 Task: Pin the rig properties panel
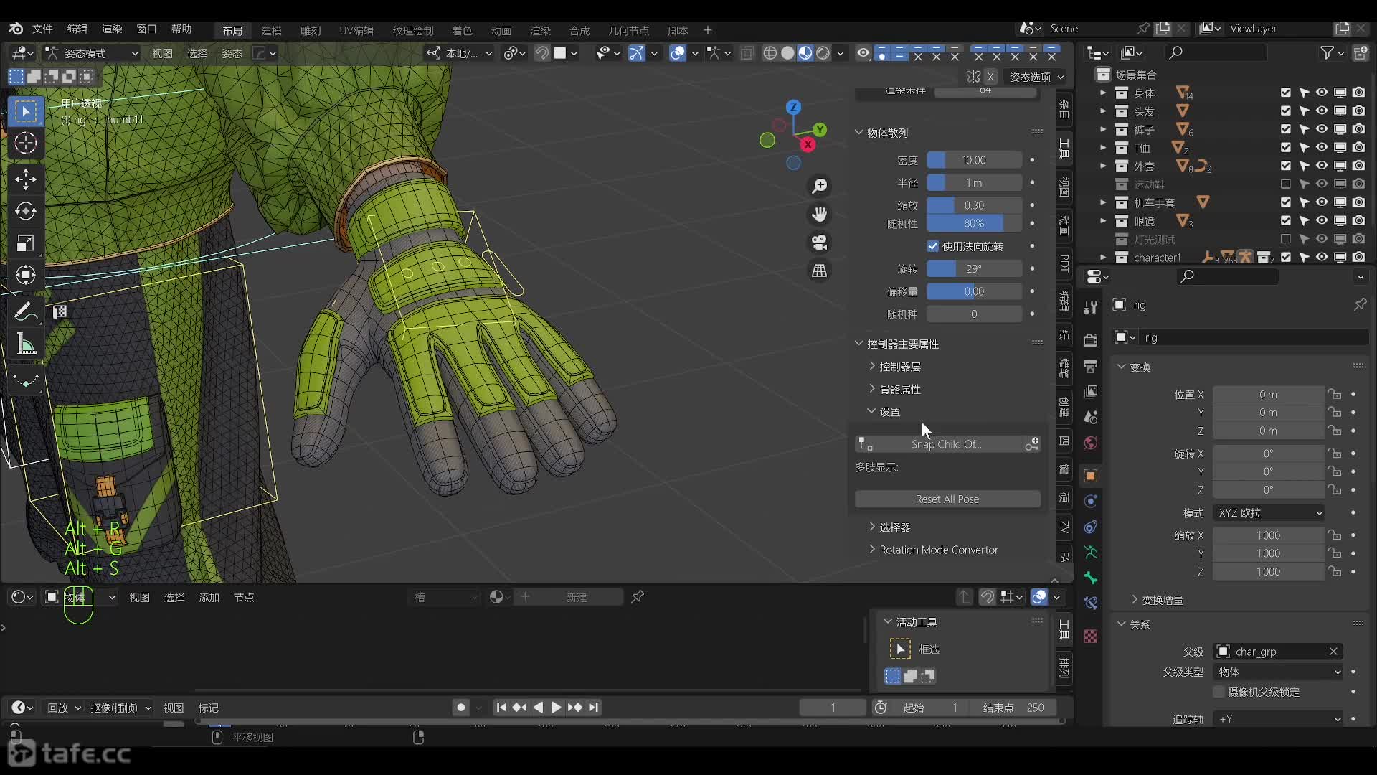tap(1360, 304)
